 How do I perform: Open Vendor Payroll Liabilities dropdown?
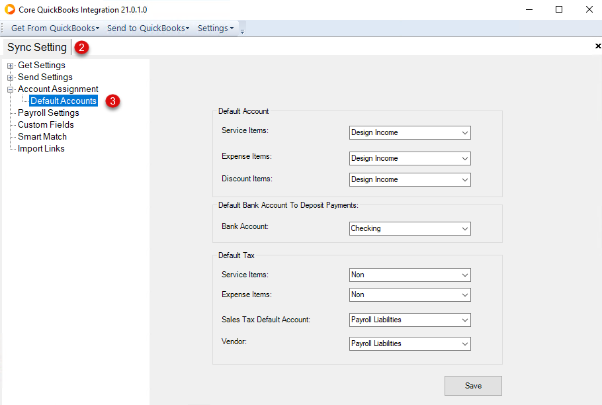(409, 343)
